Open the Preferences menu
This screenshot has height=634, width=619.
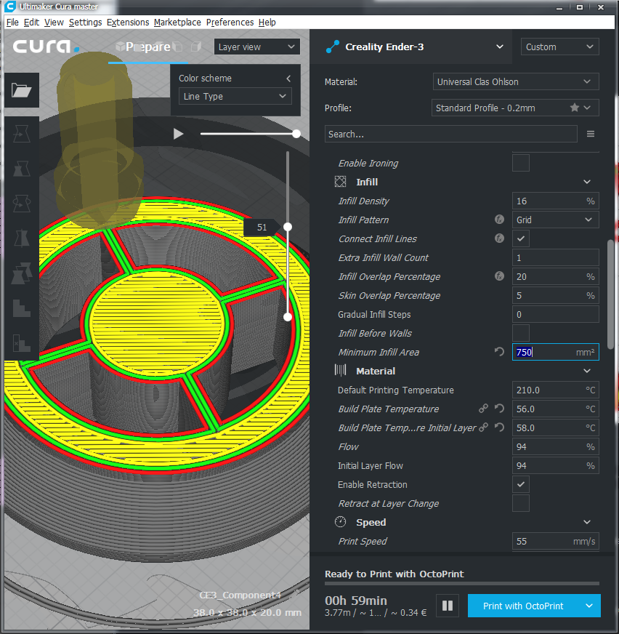230,23
